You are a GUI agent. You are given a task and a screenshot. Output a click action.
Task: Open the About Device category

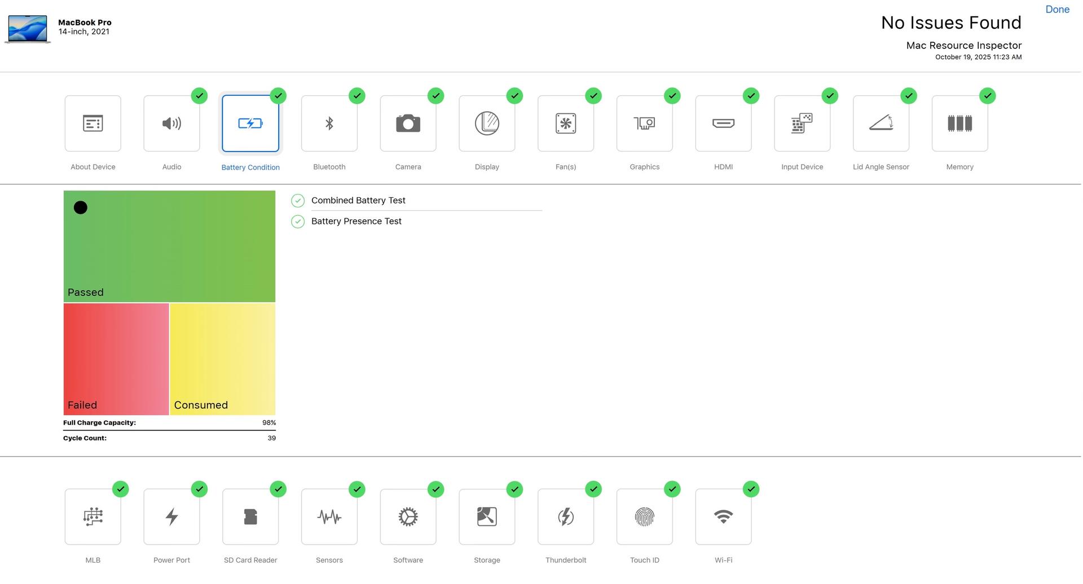point(93,123)
